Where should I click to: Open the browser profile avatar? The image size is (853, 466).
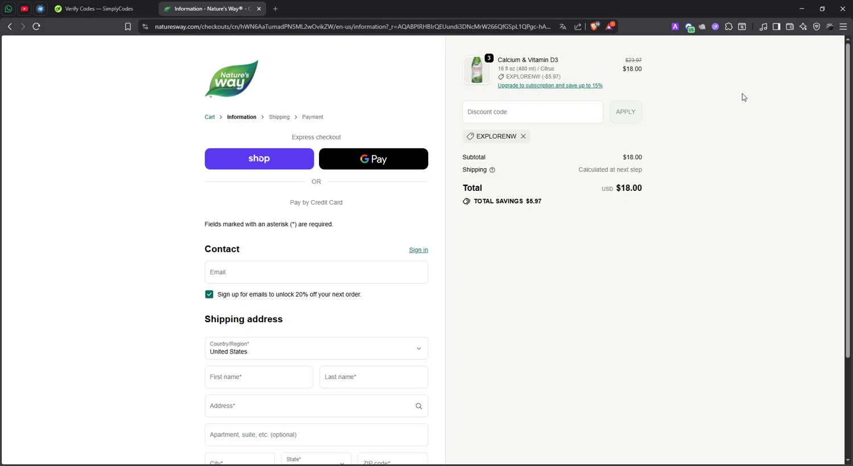830,27
